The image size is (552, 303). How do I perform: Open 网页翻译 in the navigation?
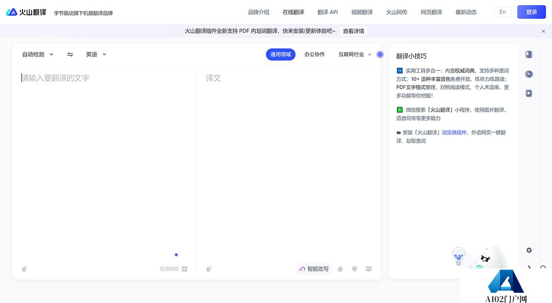coord(431,12)
